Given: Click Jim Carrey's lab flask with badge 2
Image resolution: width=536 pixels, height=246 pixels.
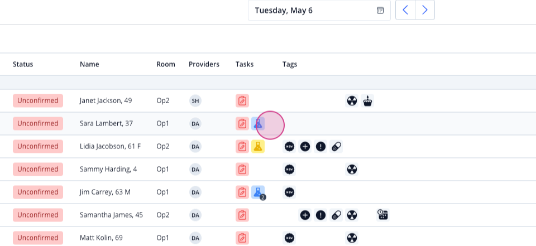Looking at the screenshot, I should pyautogui.click(x=258, y=192).
